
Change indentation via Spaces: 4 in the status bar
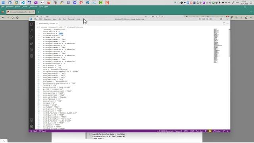point(179,131)
